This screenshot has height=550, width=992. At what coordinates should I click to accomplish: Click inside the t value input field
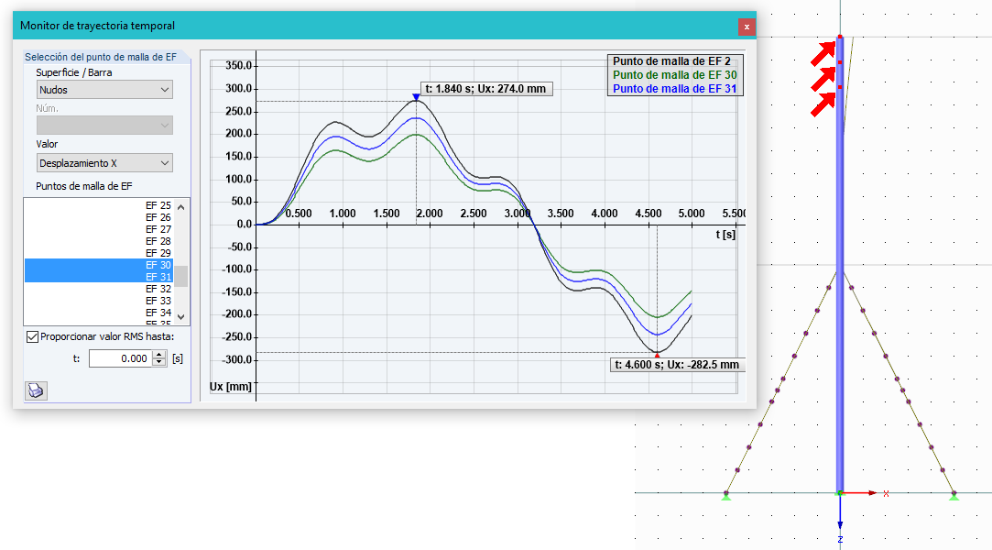click(119, 358)
